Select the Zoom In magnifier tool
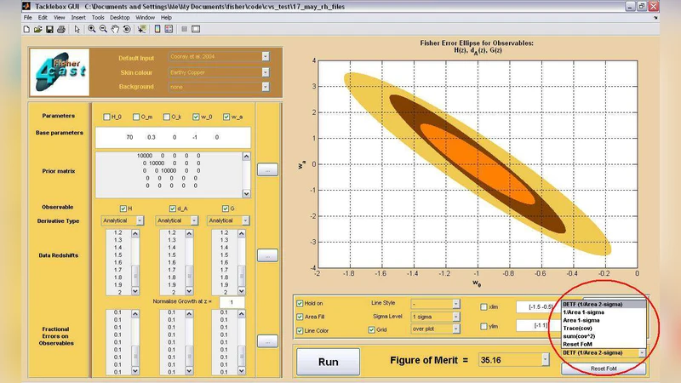681x383 pixels. coord(92,29)
